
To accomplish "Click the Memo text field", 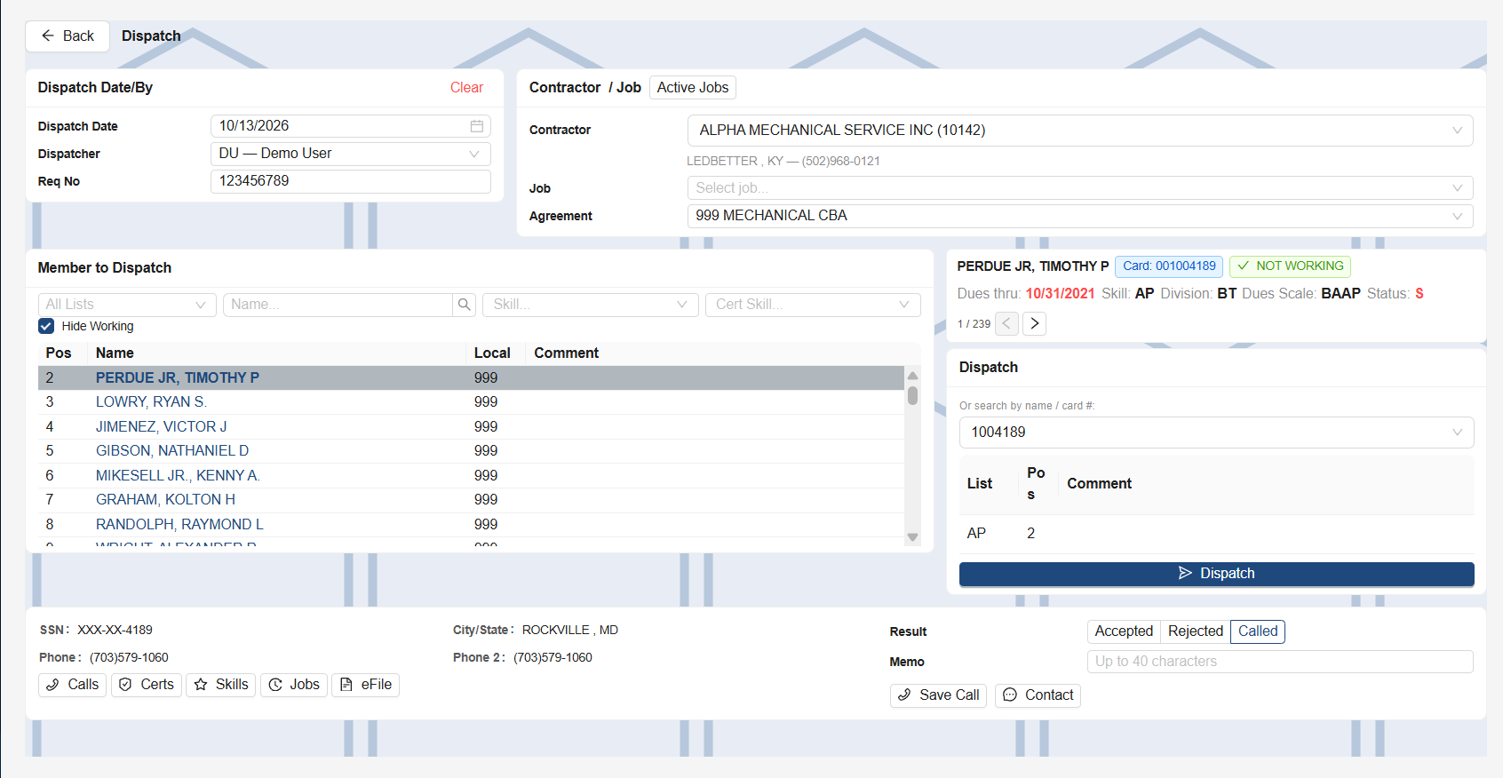I will 1280,662.
